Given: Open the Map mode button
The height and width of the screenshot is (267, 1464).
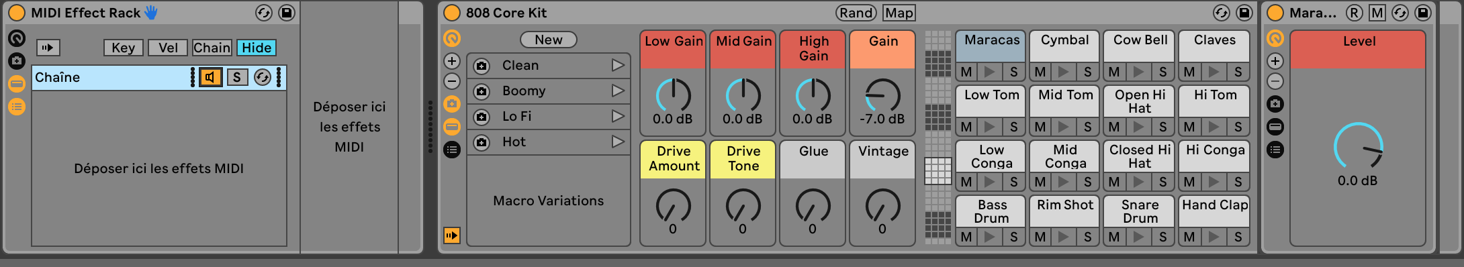Looking at the screenshot, I should pyautogui.click(x=899, y=13).
